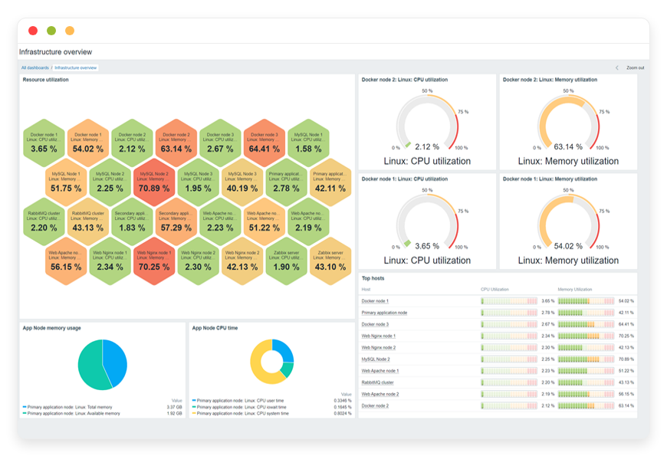Screen dimensions: 667x456
Task: Open Primary application node in Top hosts
Action: pos(384,313)
